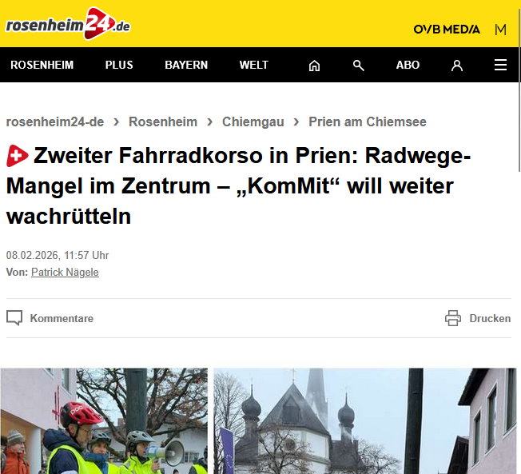This screenshot has width=521, height=474.
Task: Go to Prien am Chiemsee breadcrumb
Action: point(368,122)
